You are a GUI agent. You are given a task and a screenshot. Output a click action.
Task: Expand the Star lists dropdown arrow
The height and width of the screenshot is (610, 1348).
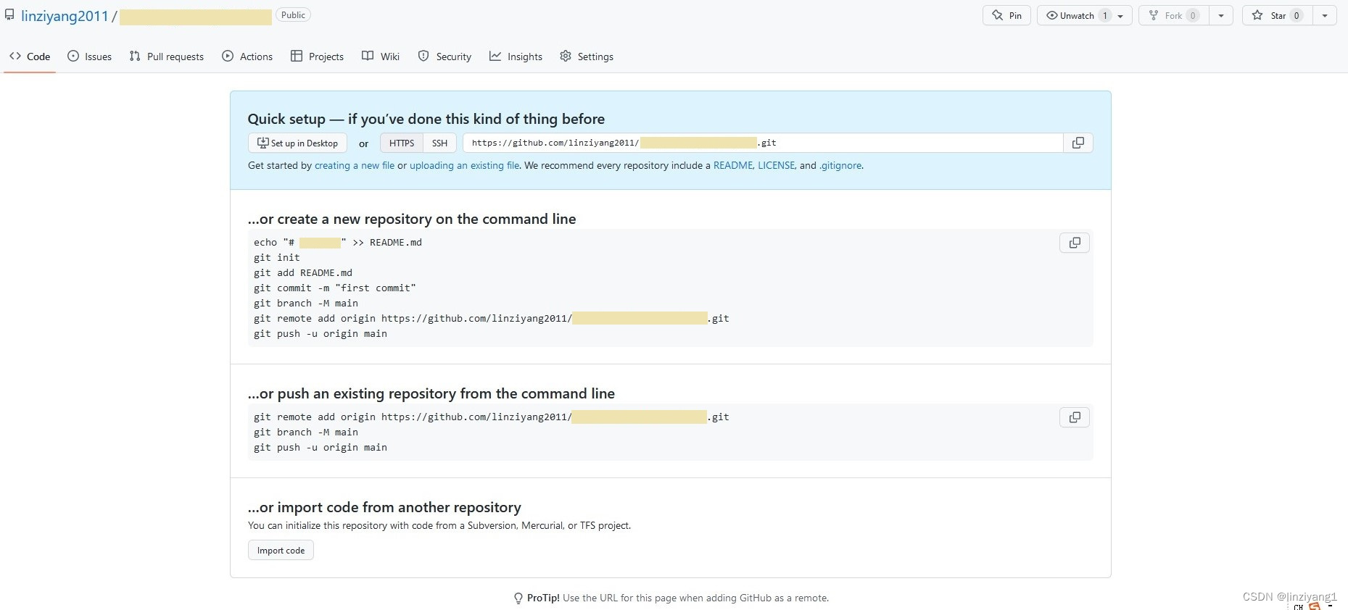[x=1325, y=15]
